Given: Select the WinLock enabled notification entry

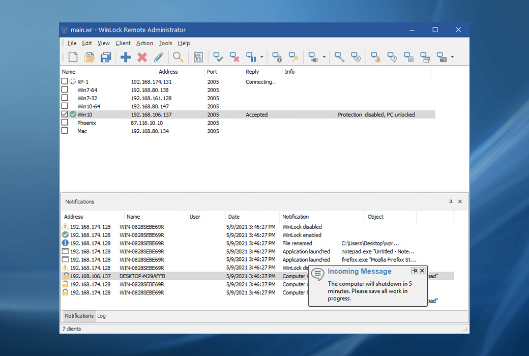Looking at the screenshot, I should [302, 235].
